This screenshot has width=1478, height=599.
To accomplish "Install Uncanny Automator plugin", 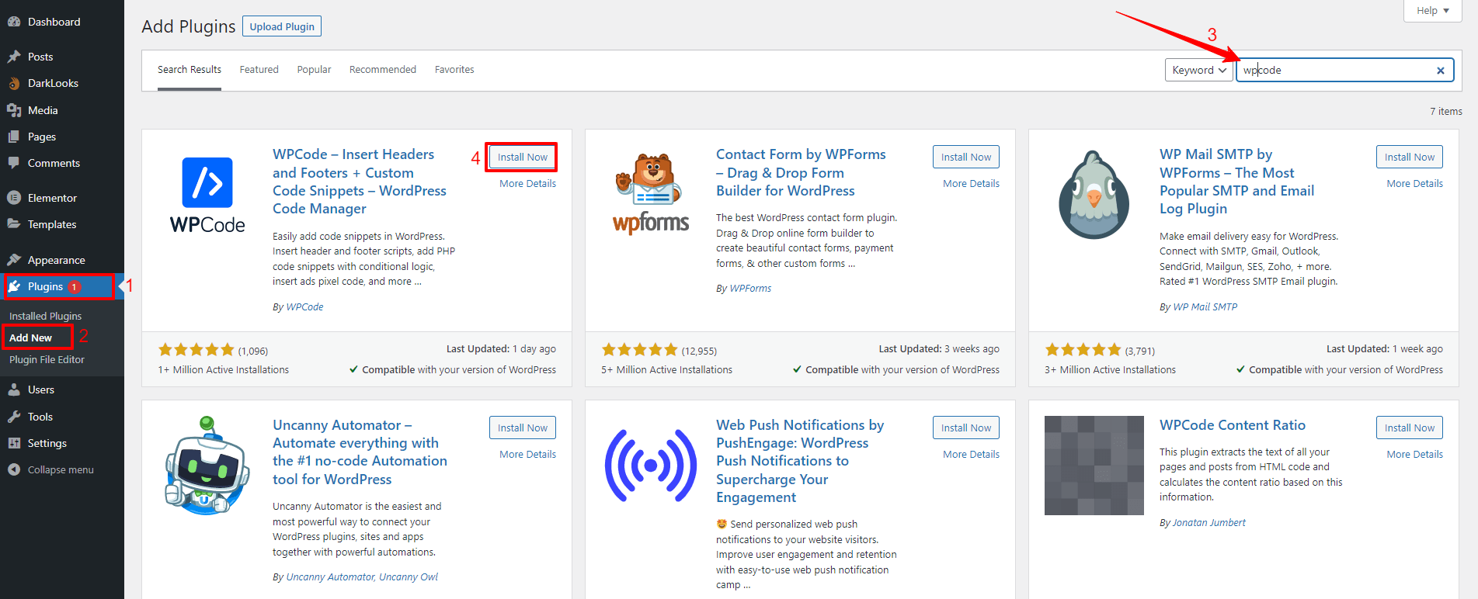I will 523,428.
